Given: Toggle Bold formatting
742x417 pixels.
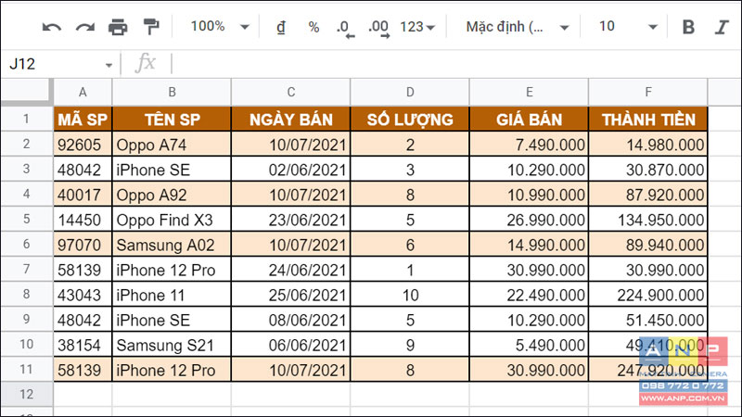Looking at the screenshot, I should [x=688, y=27].
